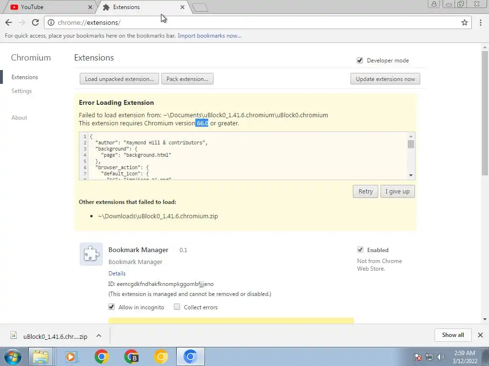
Task: Select the Extensions tab
Action: point(142,7)
